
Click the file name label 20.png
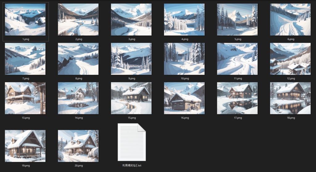[79, 166]
